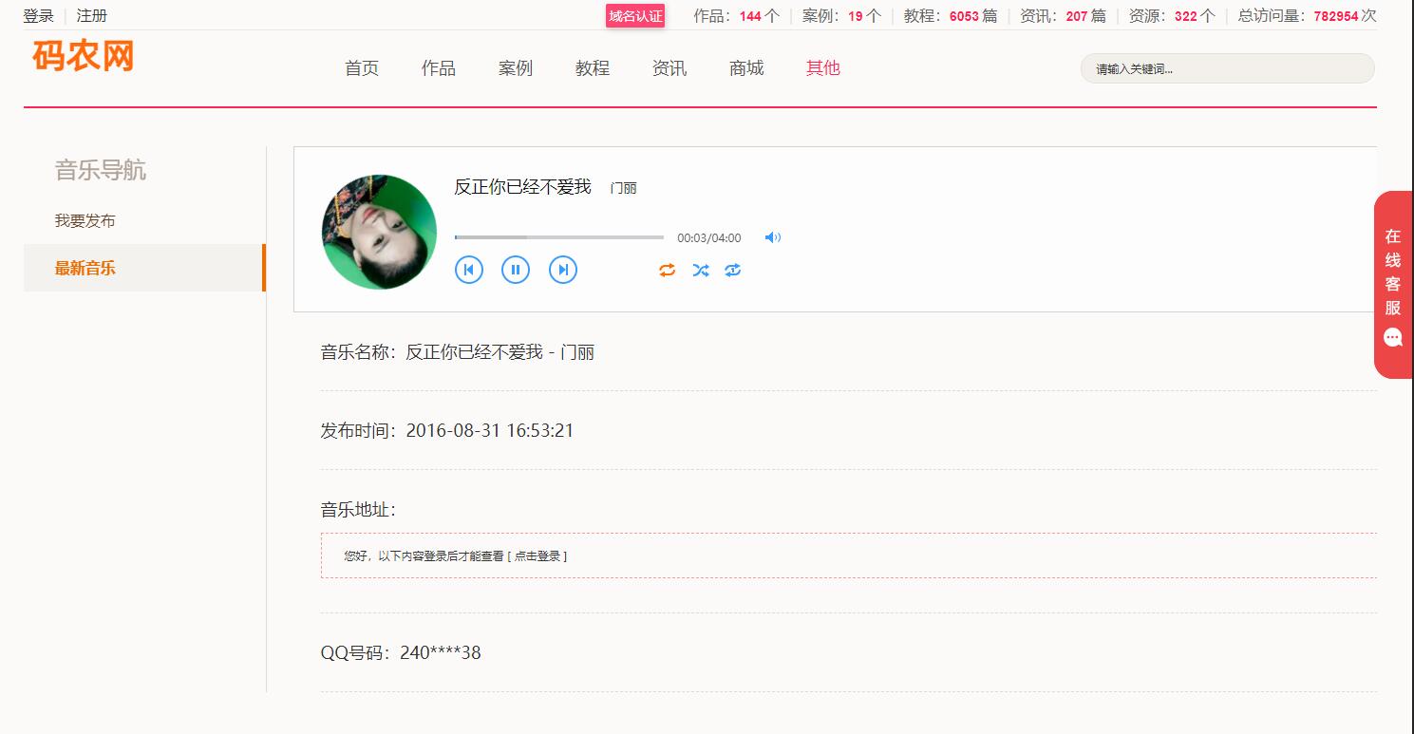Click the rotating album cover thumbnail
Image resolution: width=1414 pixels, height=734 pixels.
[380, 232]
